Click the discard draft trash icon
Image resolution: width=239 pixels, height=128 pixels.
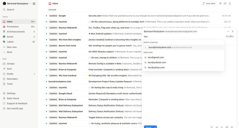pos(232,127)
